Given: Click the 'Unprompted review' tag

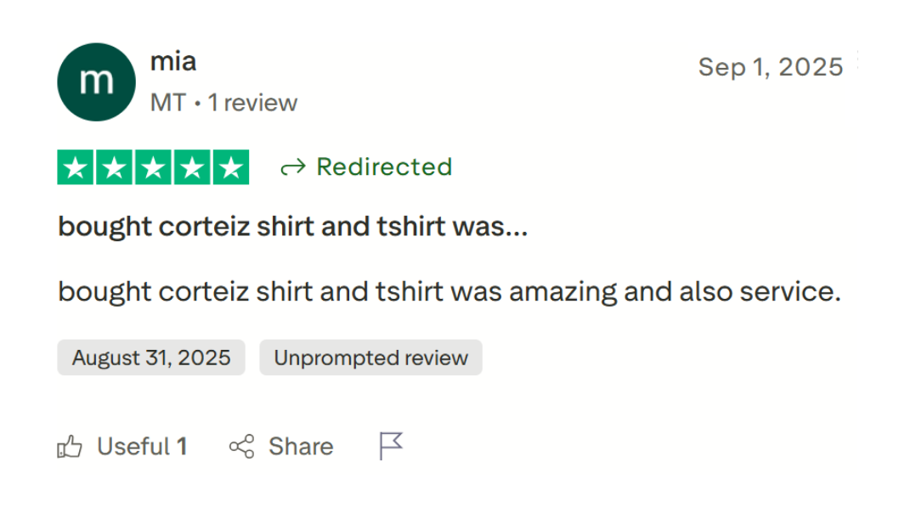Looking at the screenshot, I should click(370, 358).
